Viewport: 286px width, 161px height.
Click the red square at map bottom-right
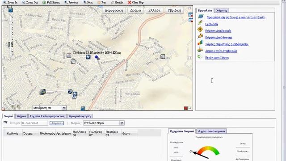(x=186, y=108)
